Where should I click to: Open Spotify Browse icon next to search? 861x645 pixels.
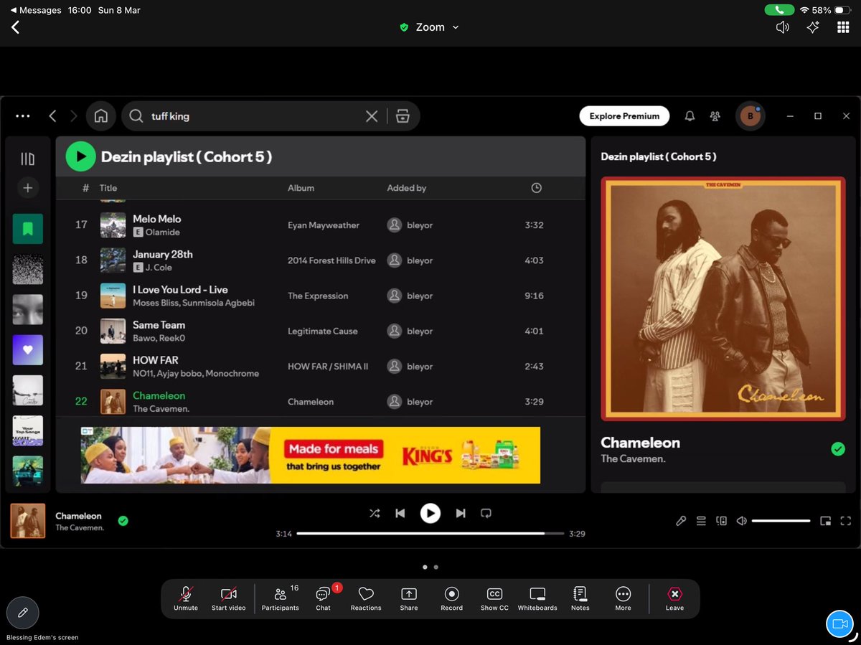tap(403, 116)
